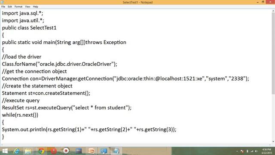Viewport: 275px width, 155px height.
Task: Click the "Statement st=con.createStatement();" line
Action: point(46,93)
